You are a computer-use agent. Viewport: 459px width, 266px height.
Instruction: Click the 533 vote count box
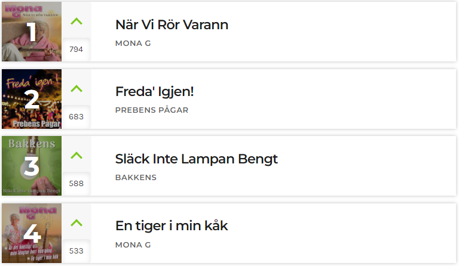pyautogui.click(x=76, y=251)
